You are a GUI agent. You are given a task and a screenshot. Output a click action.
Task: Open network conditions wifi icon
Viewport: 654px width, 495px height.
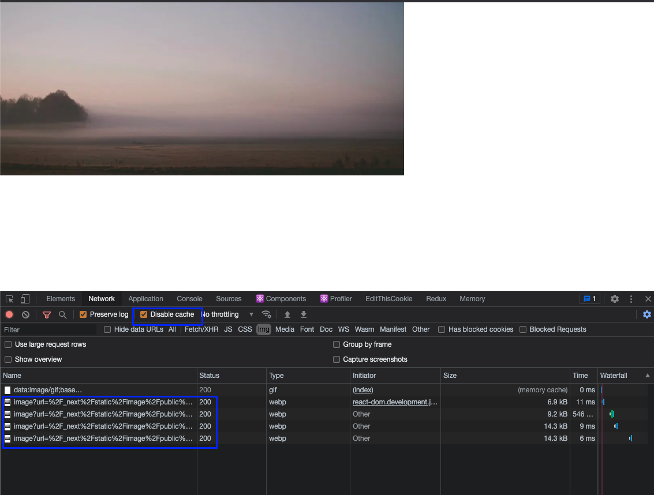[266, 314]
